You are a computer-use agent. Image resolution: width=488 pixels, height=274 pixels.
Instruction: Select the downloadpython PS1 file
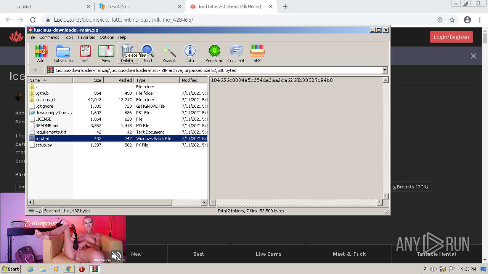117,113
